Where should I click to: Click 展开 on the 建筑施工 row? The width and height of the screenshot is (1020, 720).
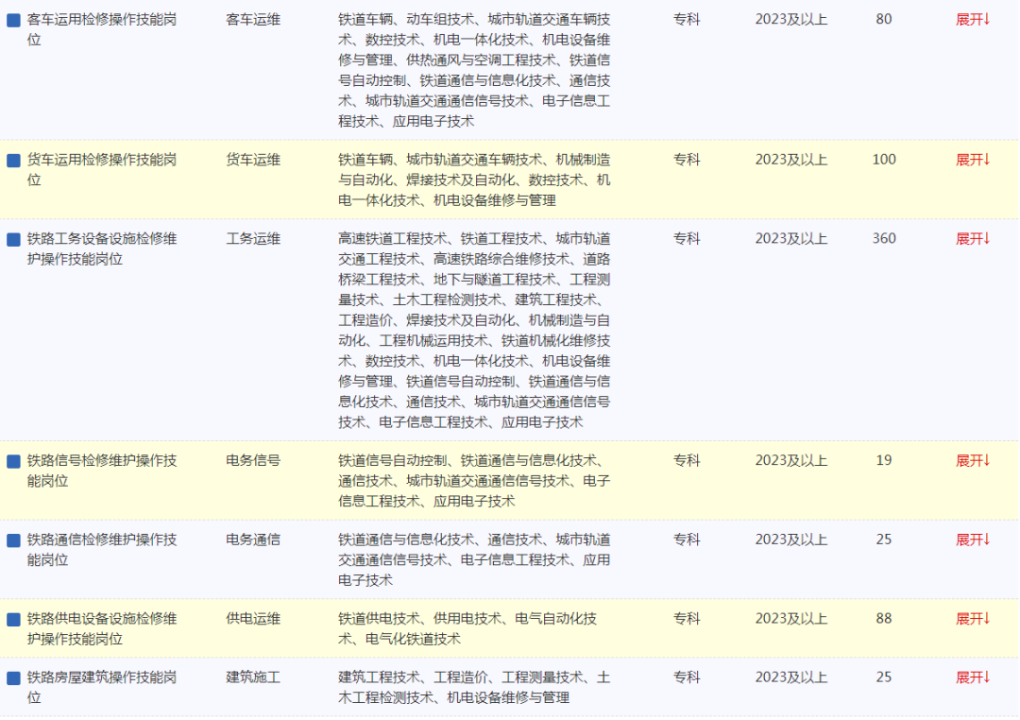pyautogui.click(x=972, y=677)
